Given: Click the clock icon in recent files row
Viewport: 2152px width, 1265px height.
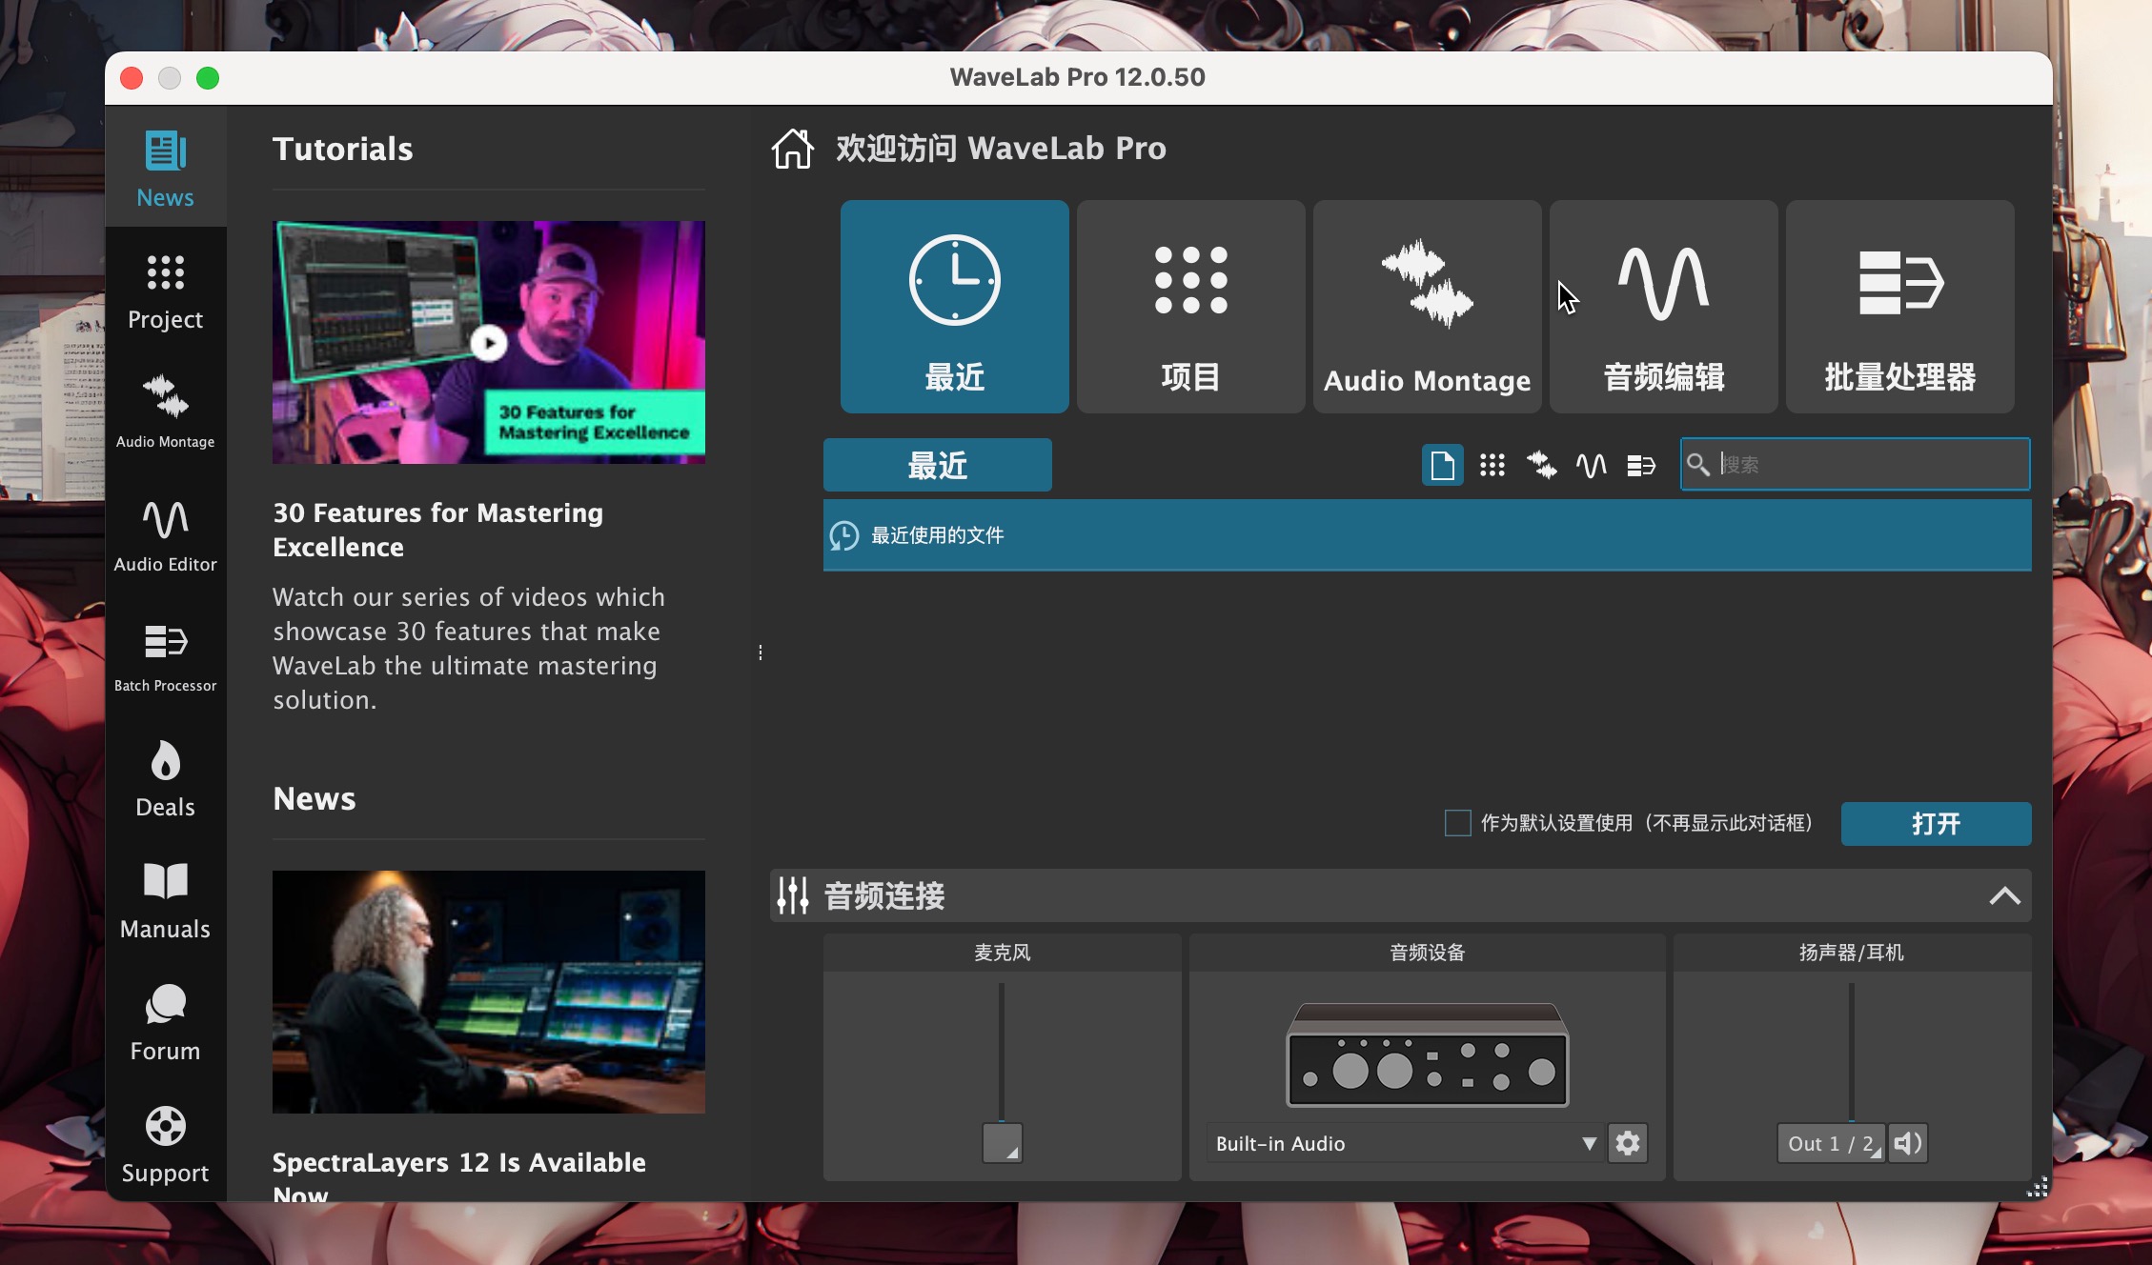Looking at the screenshot, I should coord(843,535).
